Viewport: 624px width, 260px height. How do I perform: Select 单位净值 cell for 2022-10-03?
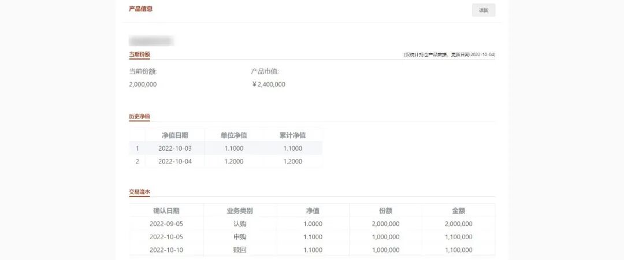[x=233, y=148]
